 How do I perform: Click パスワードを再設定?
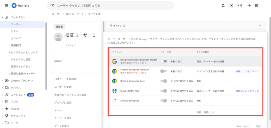click(65, 79)
